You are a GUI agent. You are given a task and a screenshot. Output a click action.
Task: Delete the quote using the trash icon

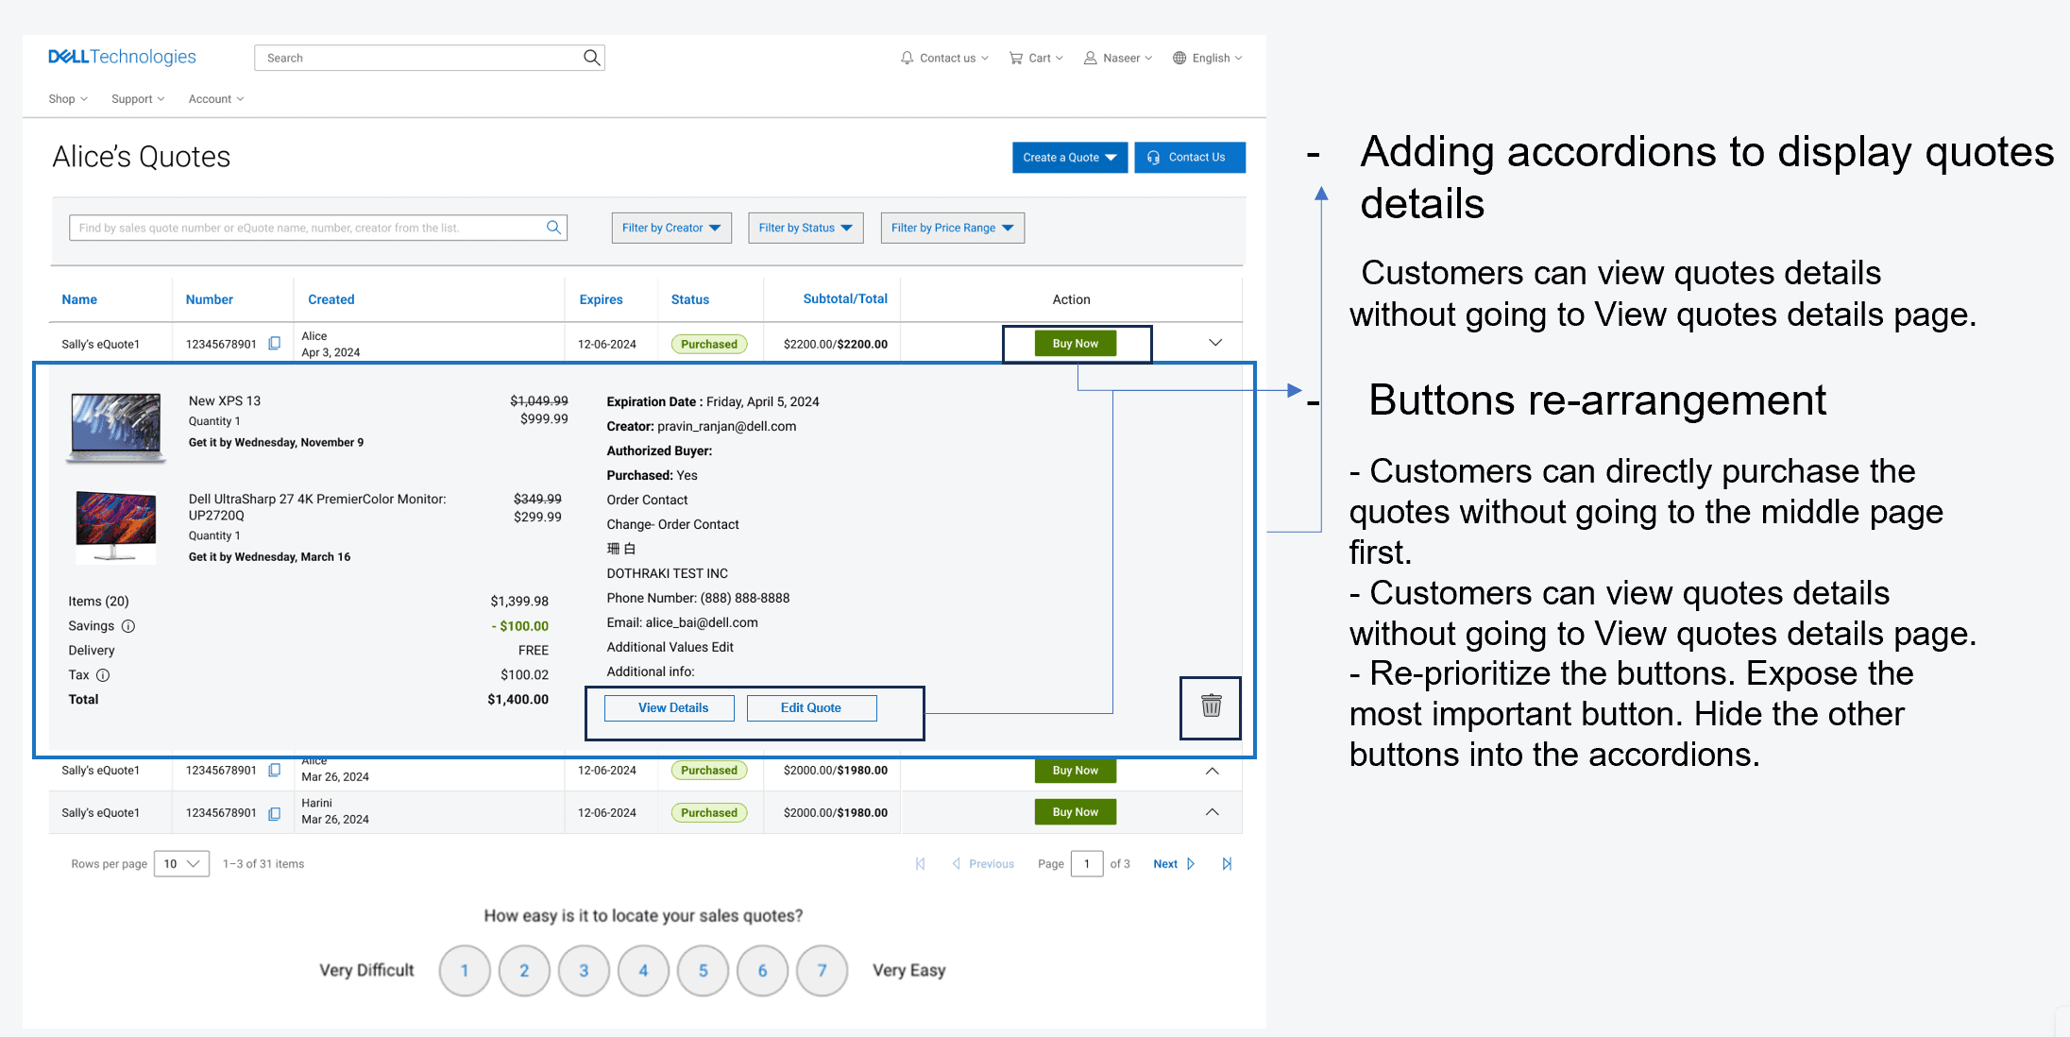click(1211, 705)
